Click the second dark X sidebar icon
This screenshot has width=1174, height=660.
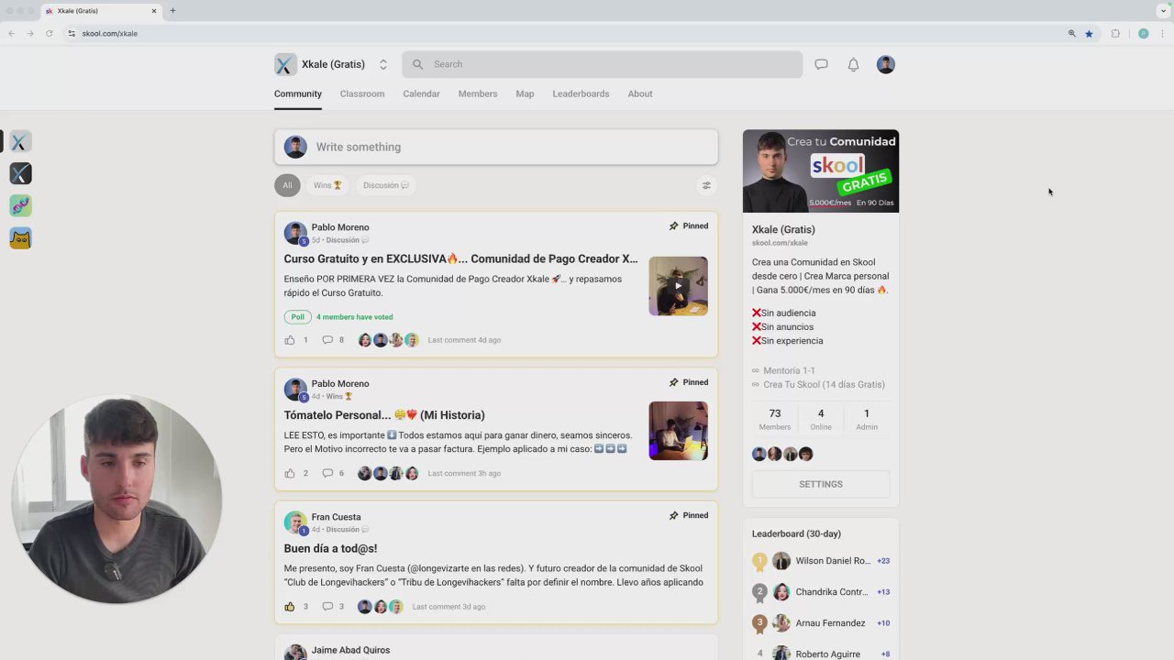tap(20, 173)
